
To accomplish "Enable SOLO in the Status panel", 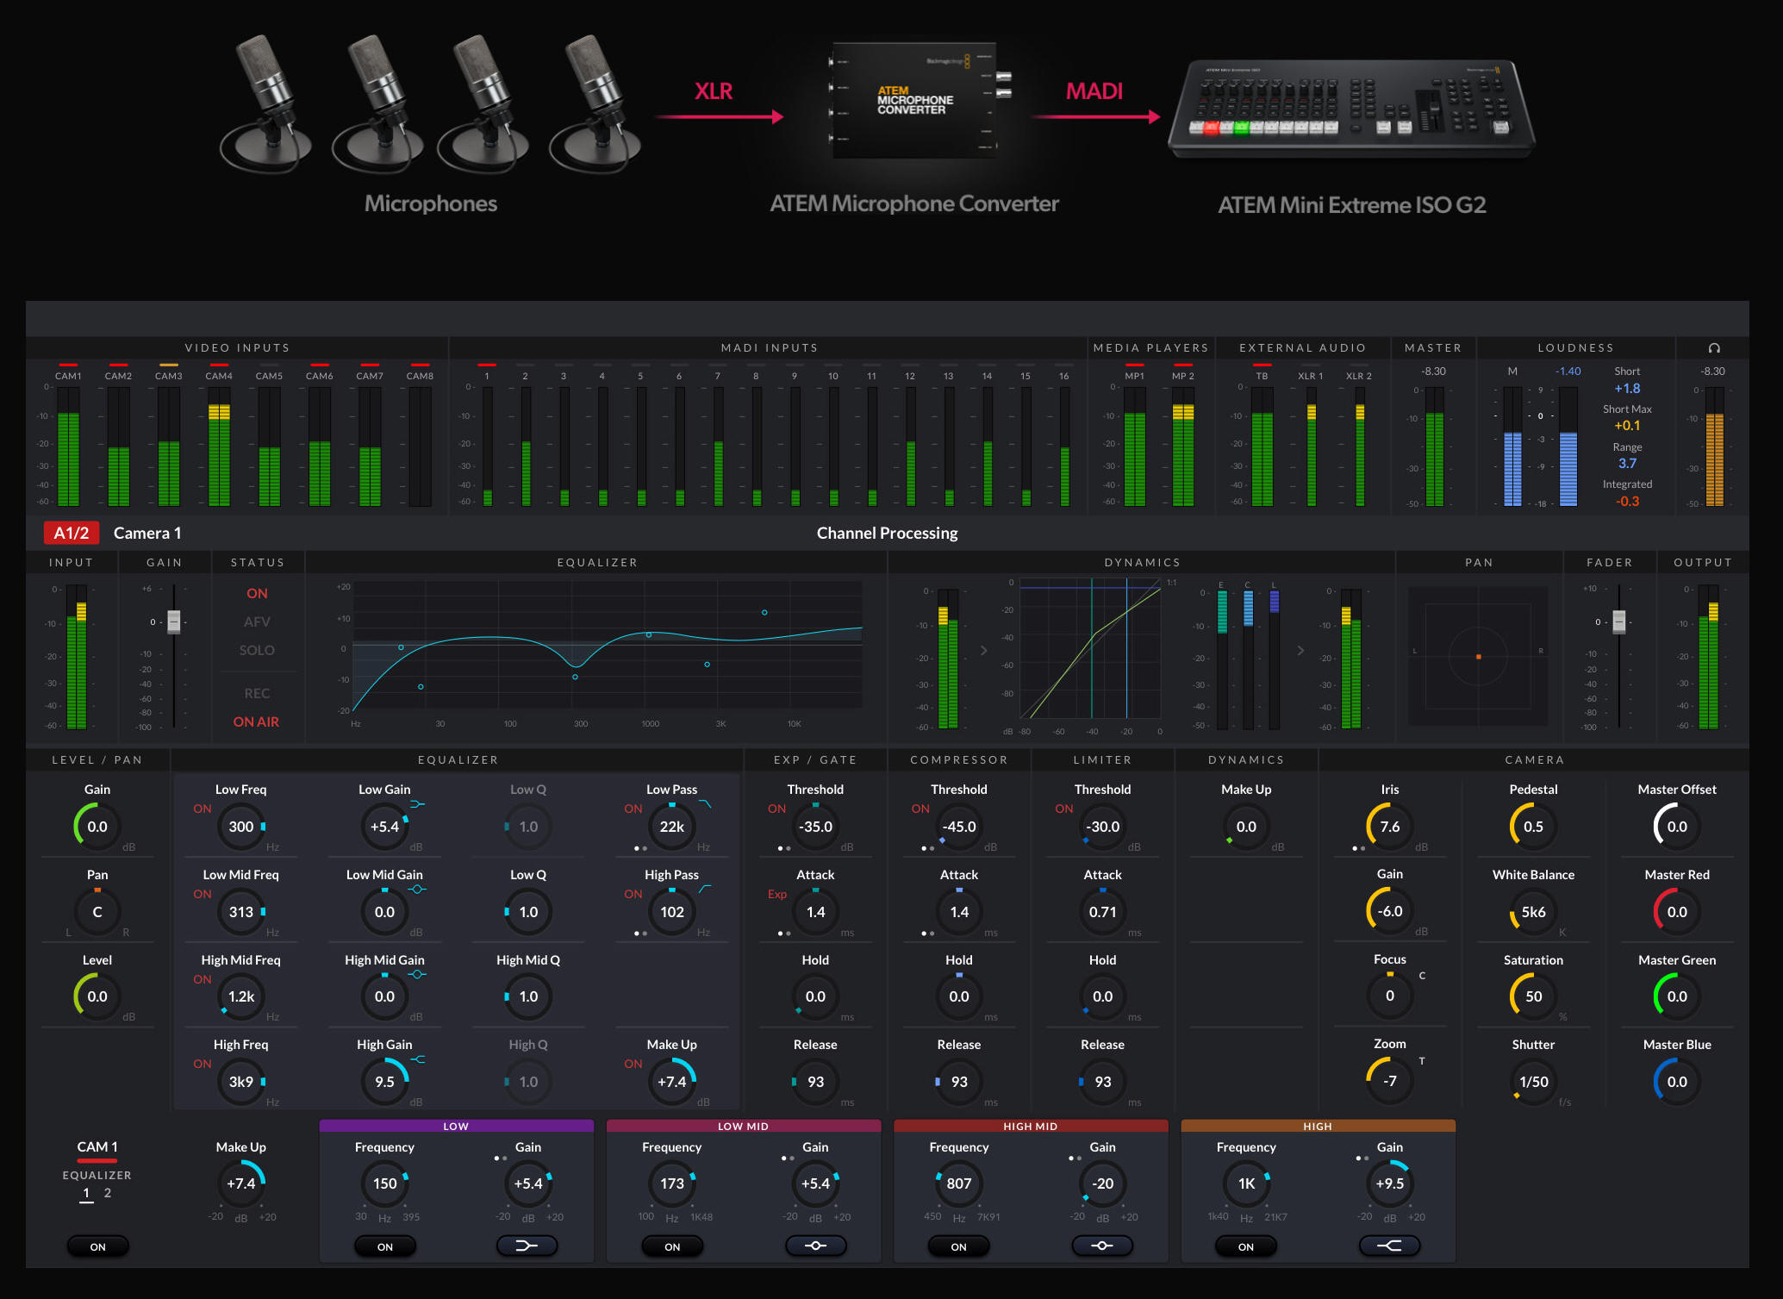I will pos(257,650).
